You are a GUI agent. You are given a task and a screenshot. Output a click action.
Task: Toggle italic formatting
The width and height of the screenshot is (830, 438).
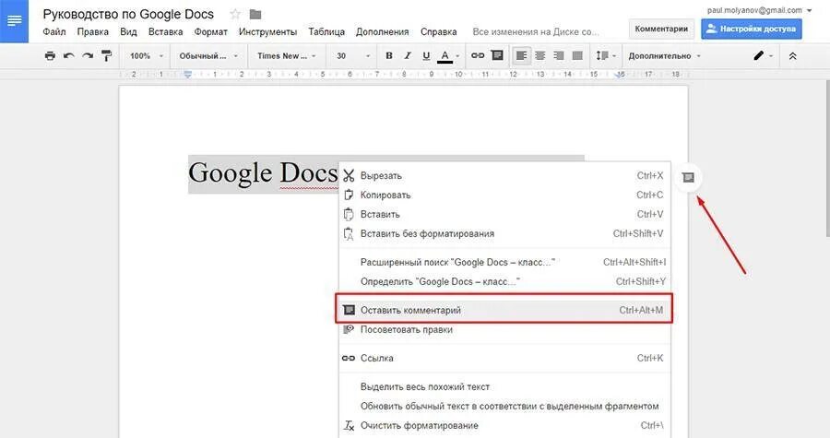(408, 55)
